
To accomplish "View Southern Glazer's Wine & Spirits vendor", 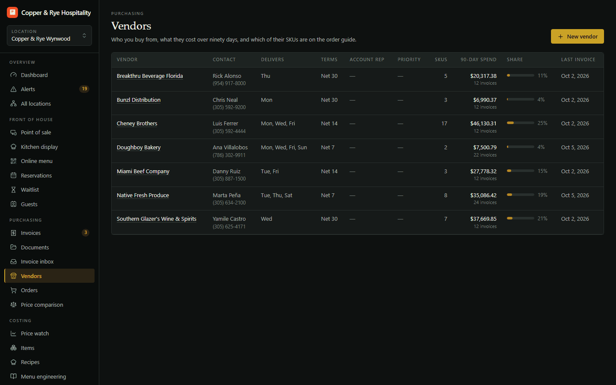I will coord(157,219).
